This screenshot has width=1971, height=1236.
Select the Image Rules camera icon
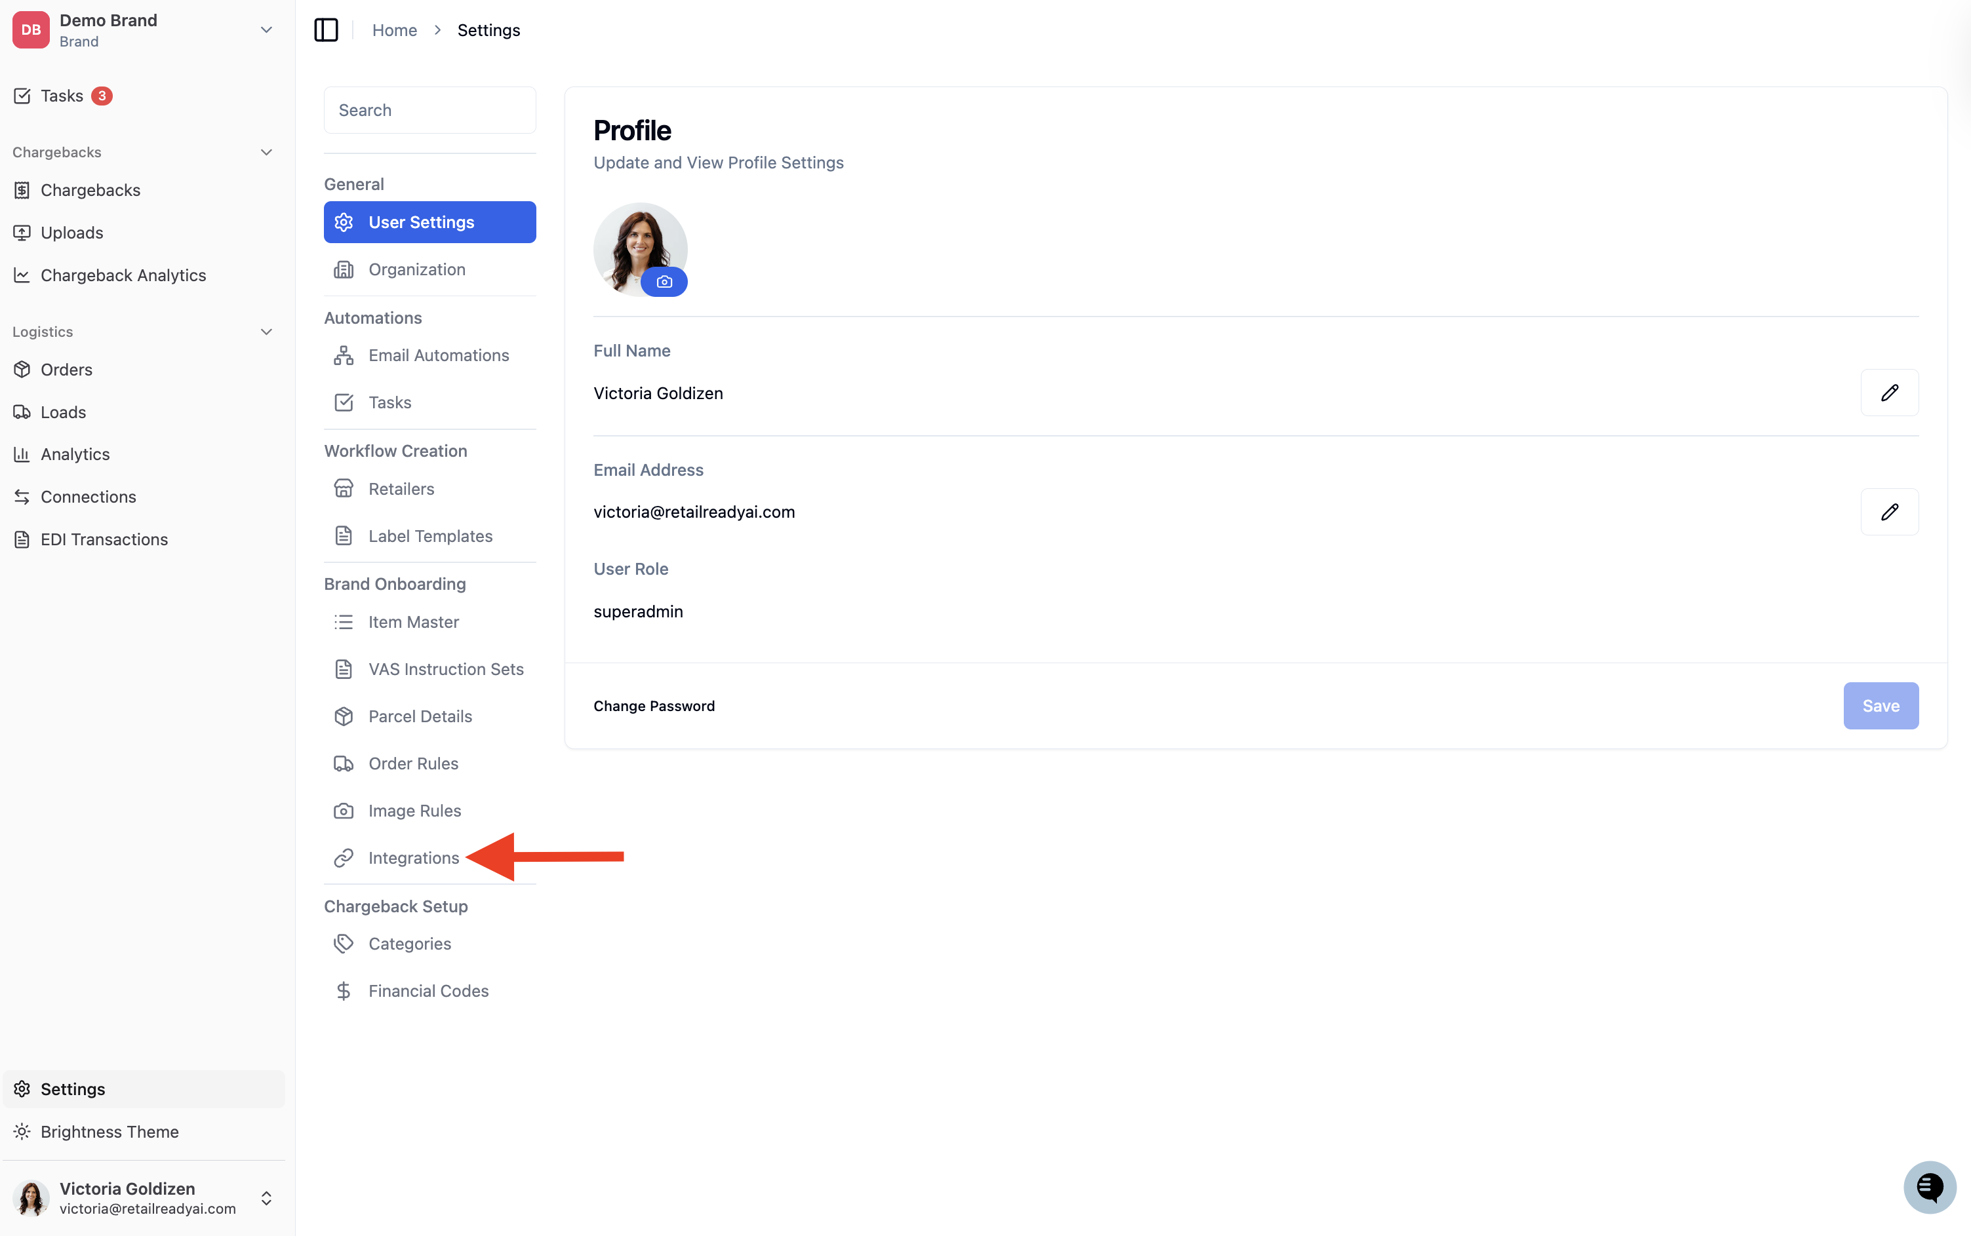coord(344,811)
